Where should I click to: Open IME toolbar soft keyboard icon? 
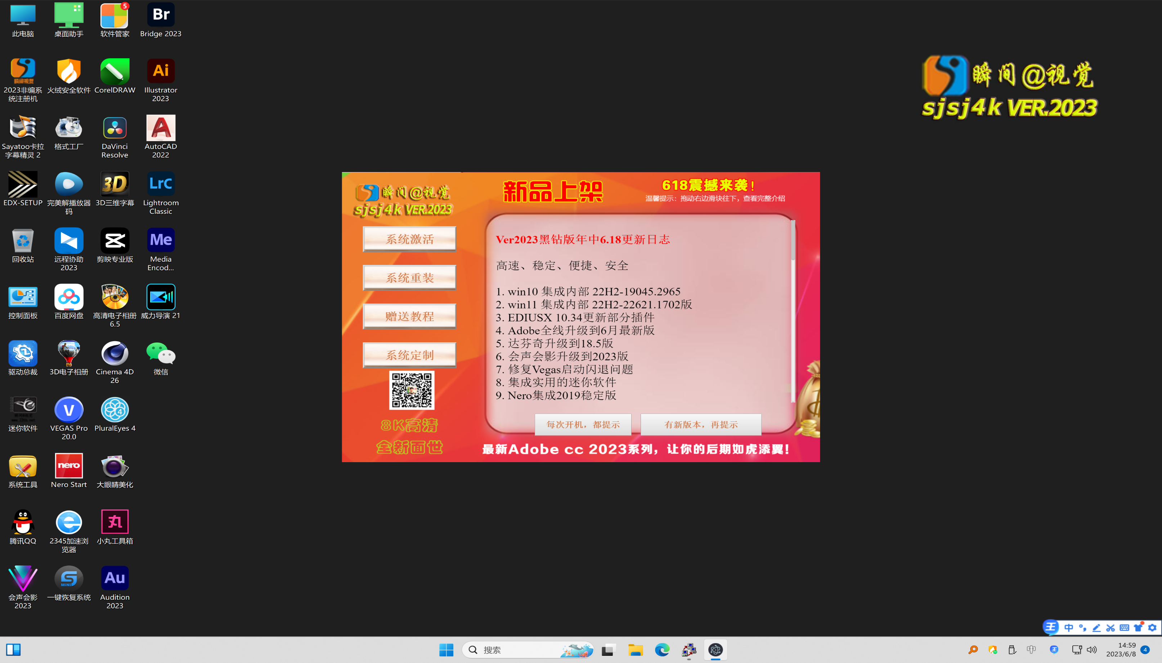pyautogui.click(x=1124, y=628)
